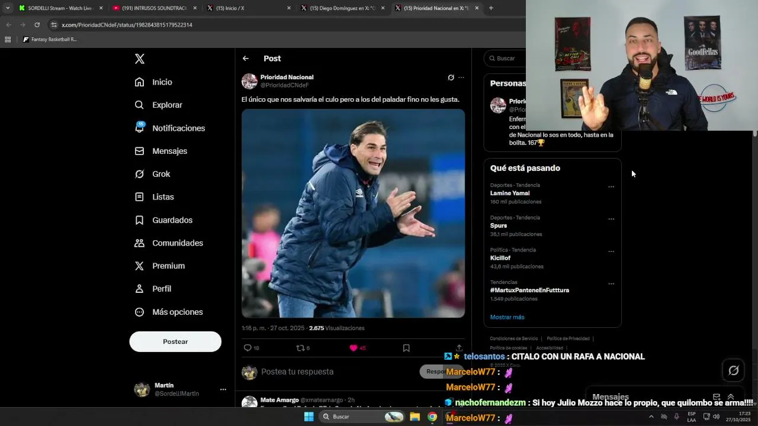Open the Windows Start menu

(x=309, y=417)
